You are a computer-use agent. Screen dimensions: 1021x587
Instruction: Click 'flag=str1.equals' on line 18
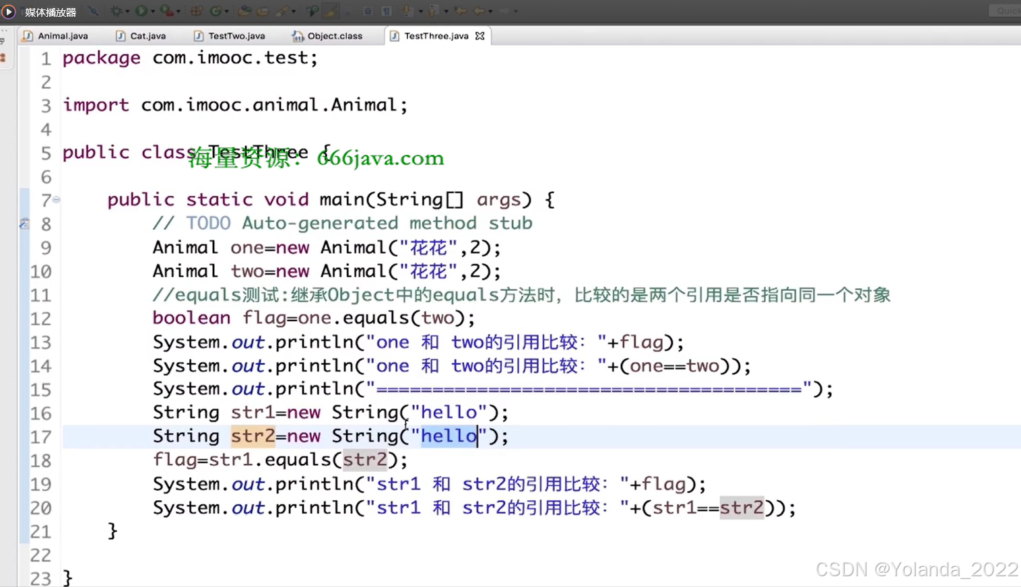242,460
